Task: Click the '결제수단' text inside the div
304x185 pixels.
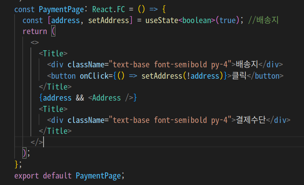Action: 251,120
